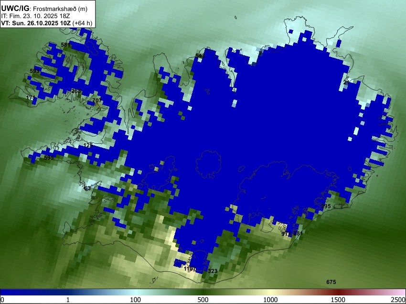Screen dimensions: 406x304
Task: Click the legend tick label 100
Action: [x=135, y=300]
